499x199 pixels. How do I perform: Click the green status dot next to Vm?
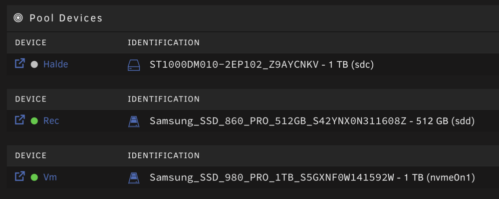(34, 177)
